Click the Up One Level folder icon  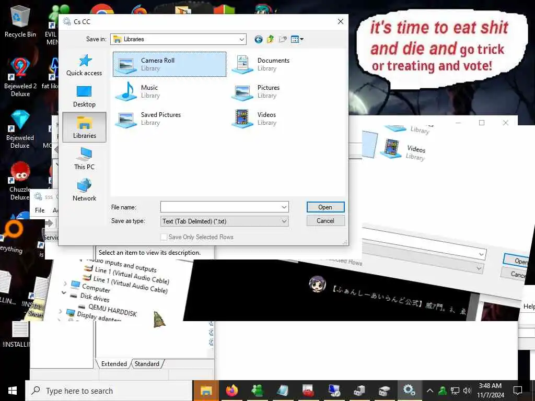tap(270, 39)
